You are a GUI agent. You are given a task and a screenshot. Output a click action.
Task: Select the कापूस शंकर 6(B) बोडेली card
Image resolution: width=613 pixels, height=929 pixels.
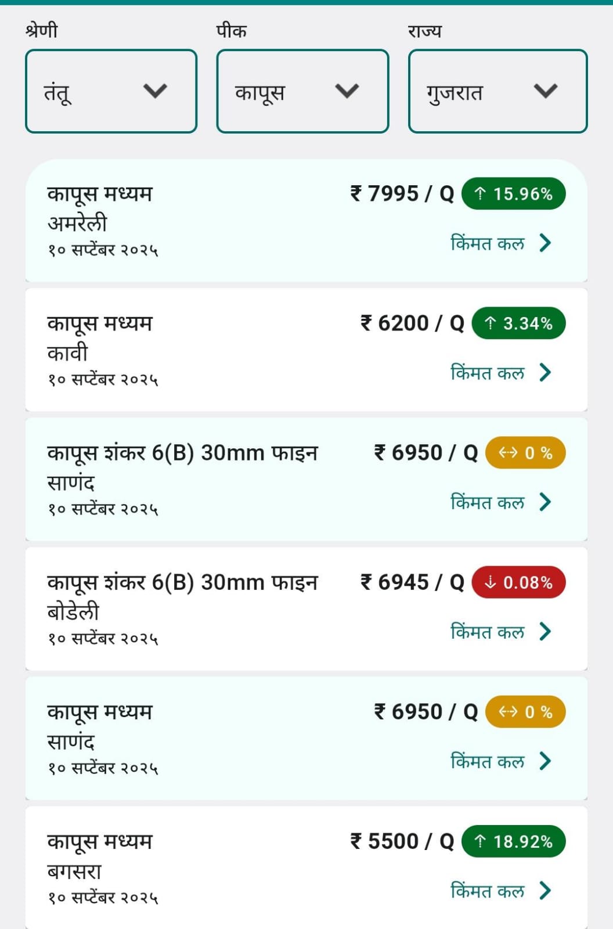[306, 609]
